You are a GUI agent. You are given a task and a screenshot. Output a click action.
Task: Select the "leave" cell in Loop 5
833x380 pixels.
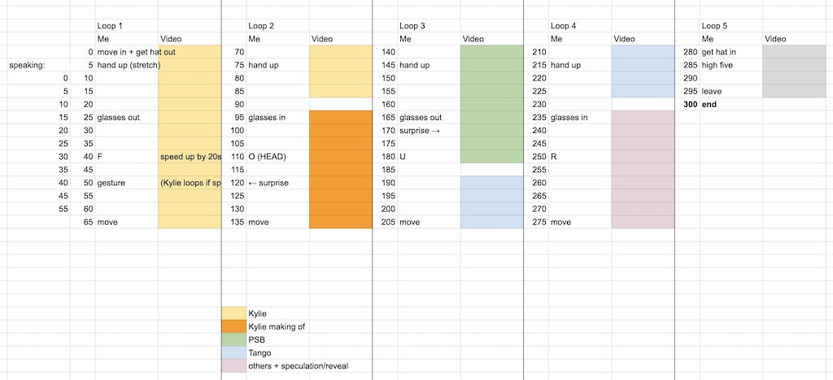coord(712,91)
